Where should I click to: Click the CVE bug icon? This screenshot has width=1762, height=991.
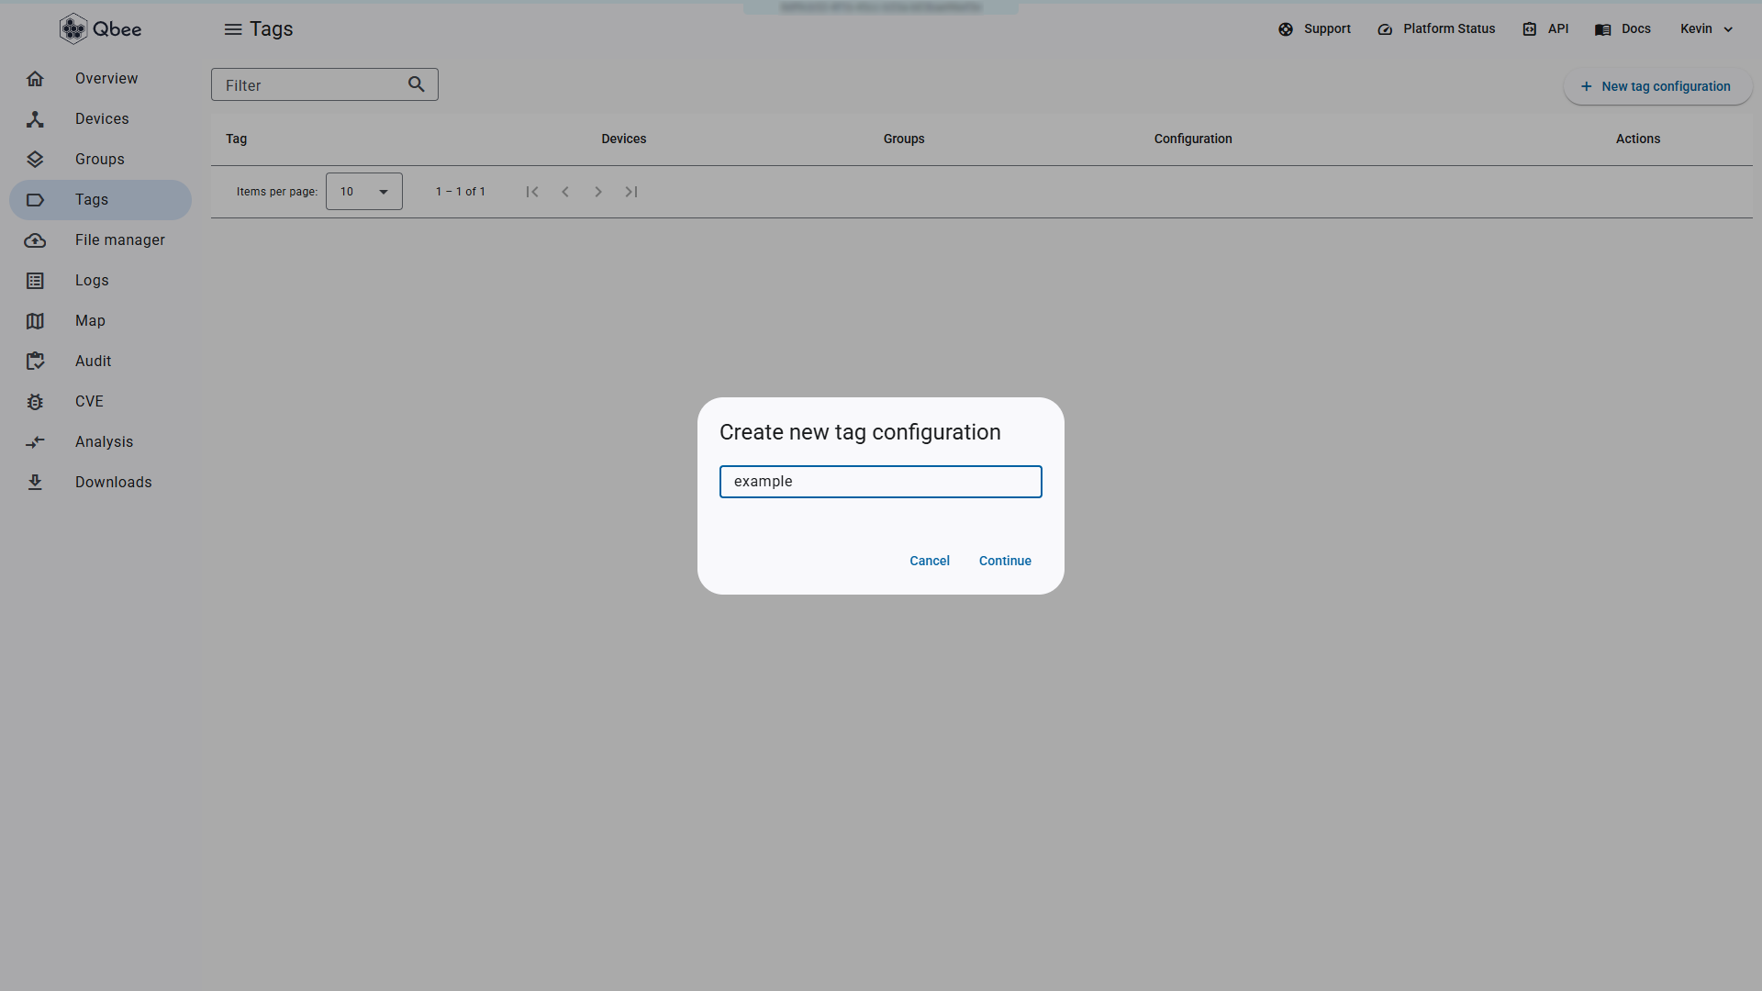click(35, 402)
